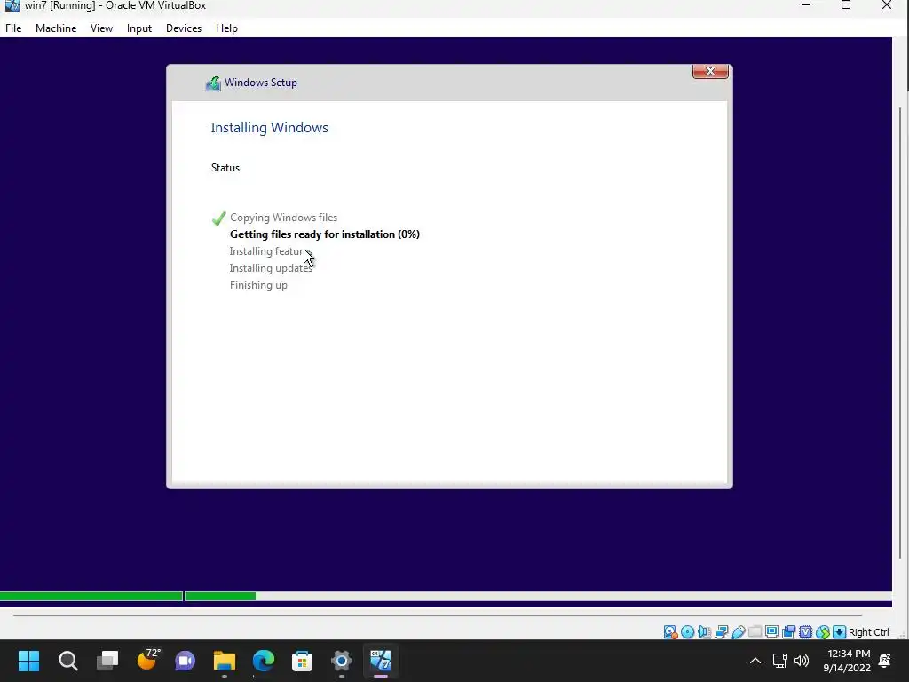This screenshot has height=682, width=909.
Task: Click the Windows Setup title icon
Action: point(213,83)
